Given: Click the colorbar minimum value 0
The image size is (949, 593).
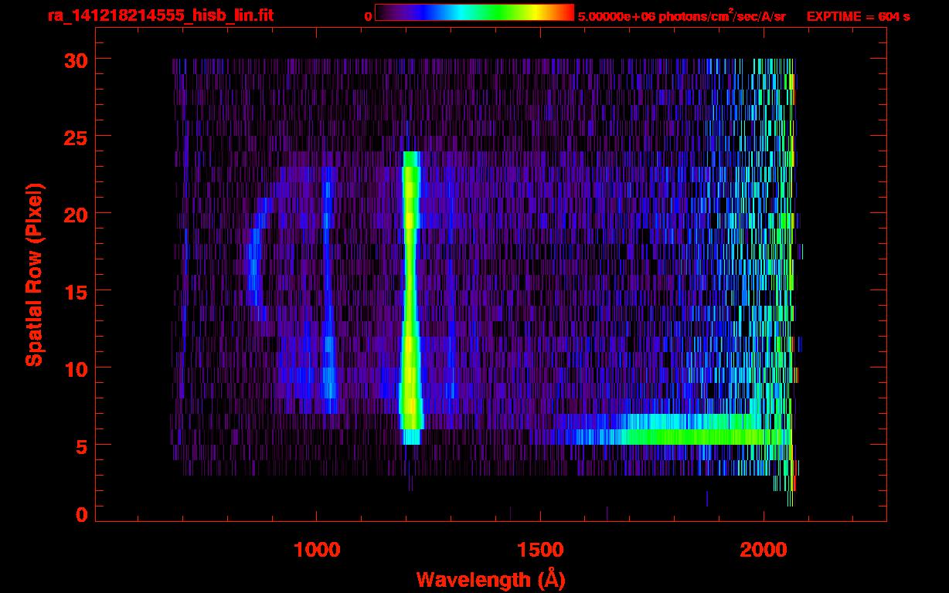Looking at the screenshot, I should 368,16.
